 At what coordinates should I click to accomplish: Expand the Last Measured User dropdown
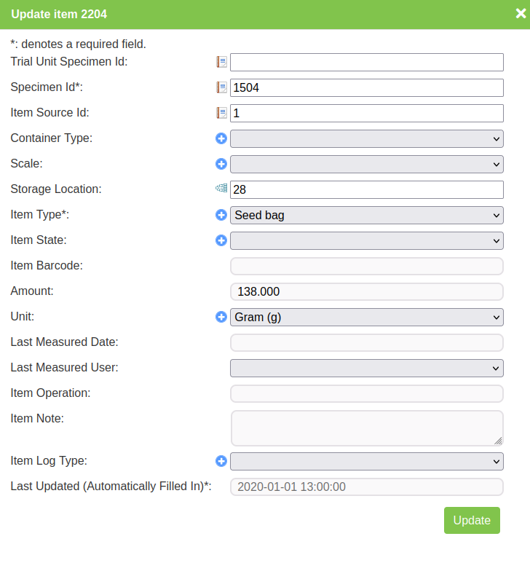click(x=366, y=368)
